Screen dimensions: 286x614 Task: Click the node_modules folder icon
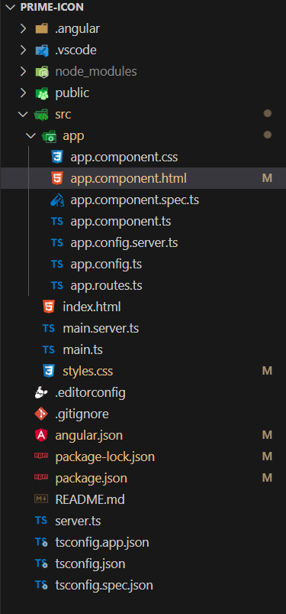pos(41,72)
